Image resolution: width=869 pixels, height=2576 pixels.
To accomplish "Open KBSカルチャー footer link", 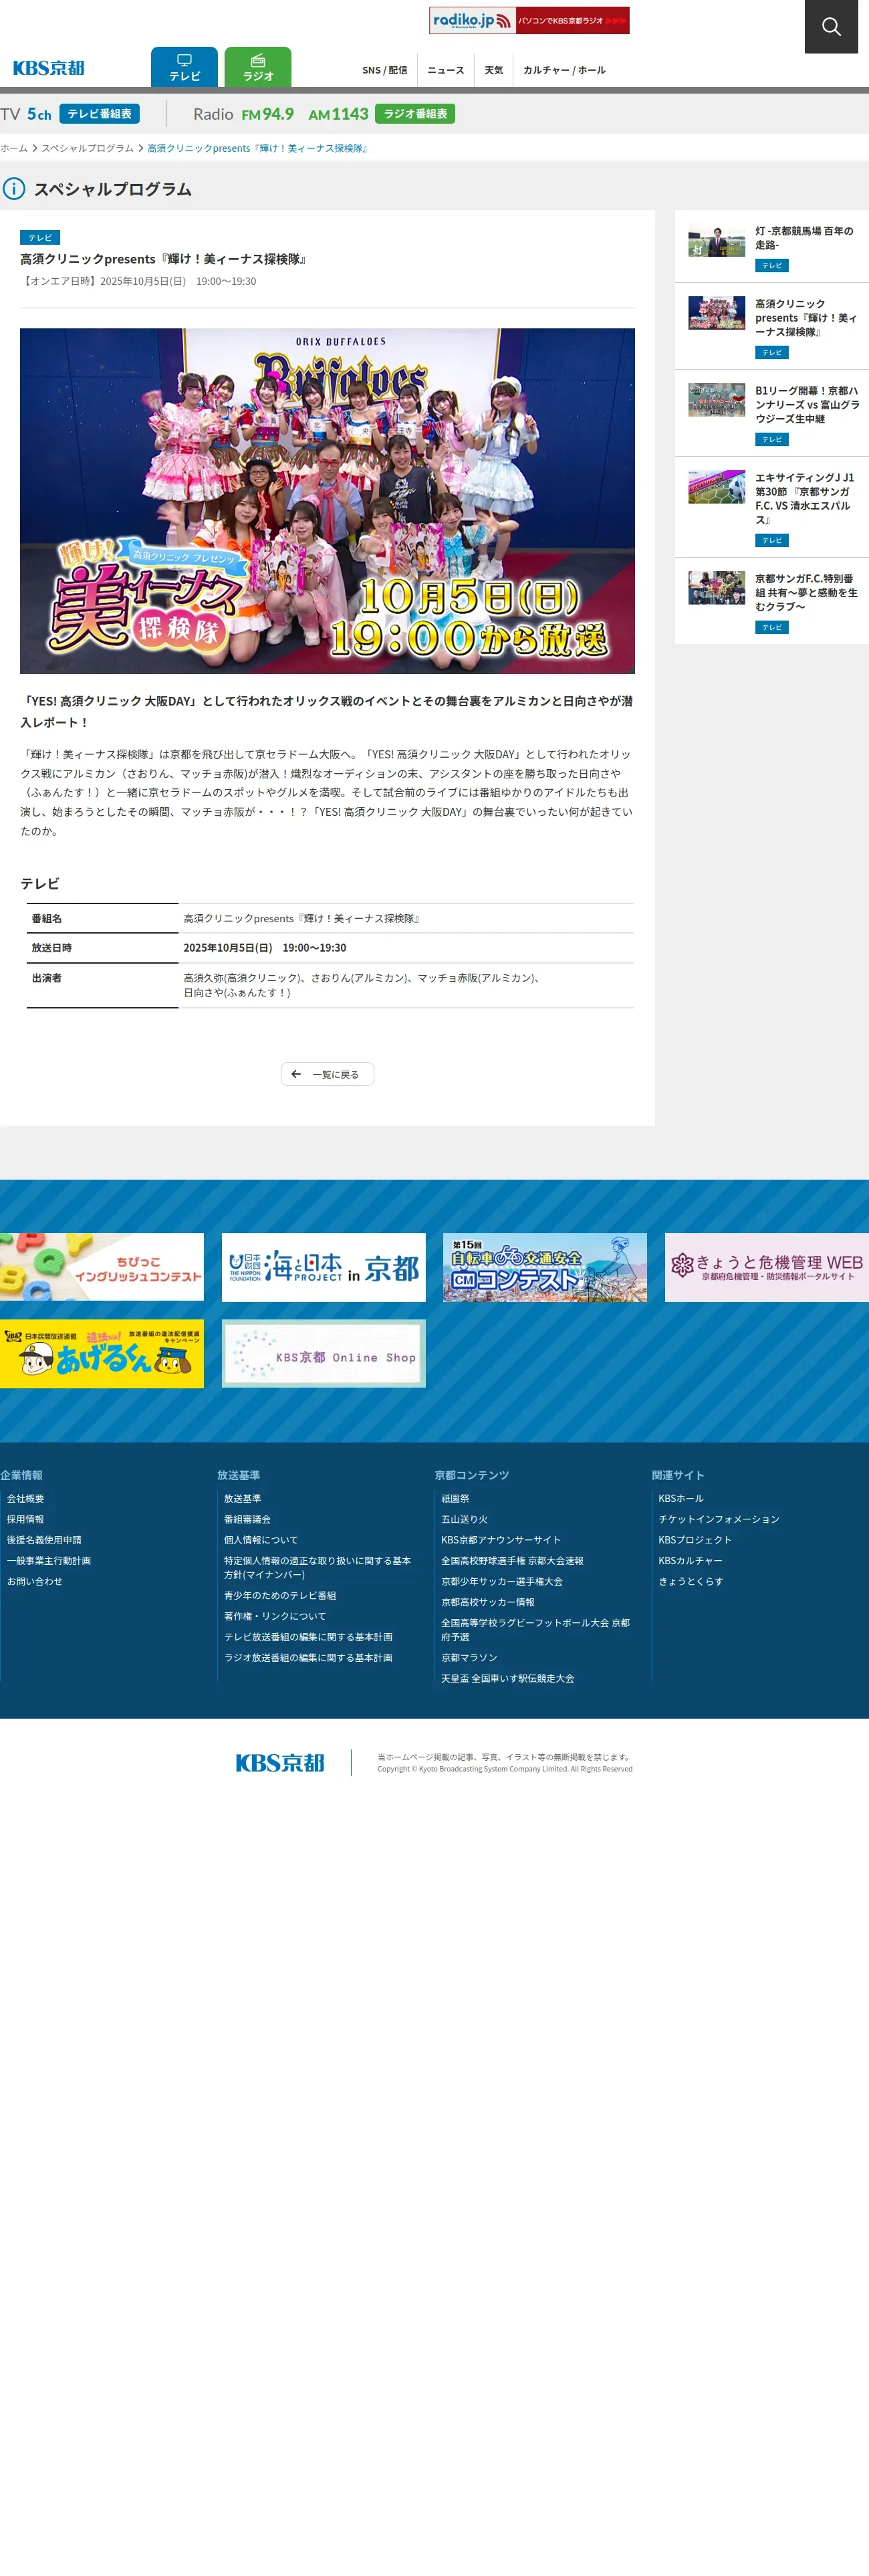I will [x=690, y=1562].
